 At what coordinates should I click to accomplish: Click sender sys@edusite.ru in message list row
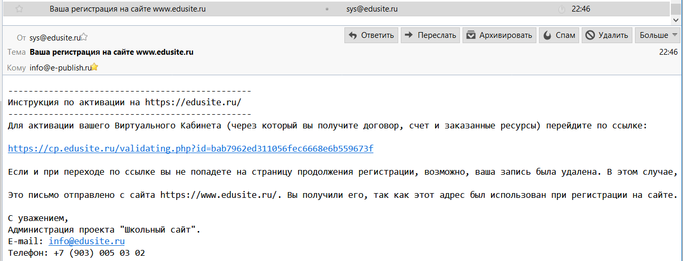371,9
